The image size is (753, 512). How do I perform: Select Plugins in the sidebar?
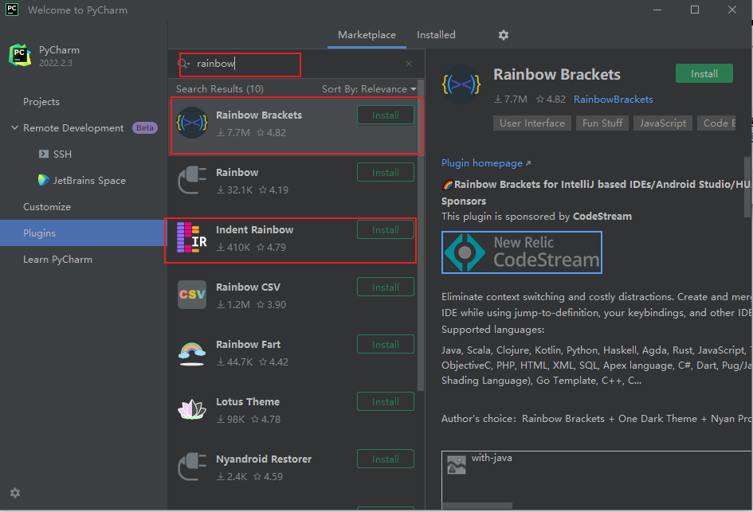[84, 233]
